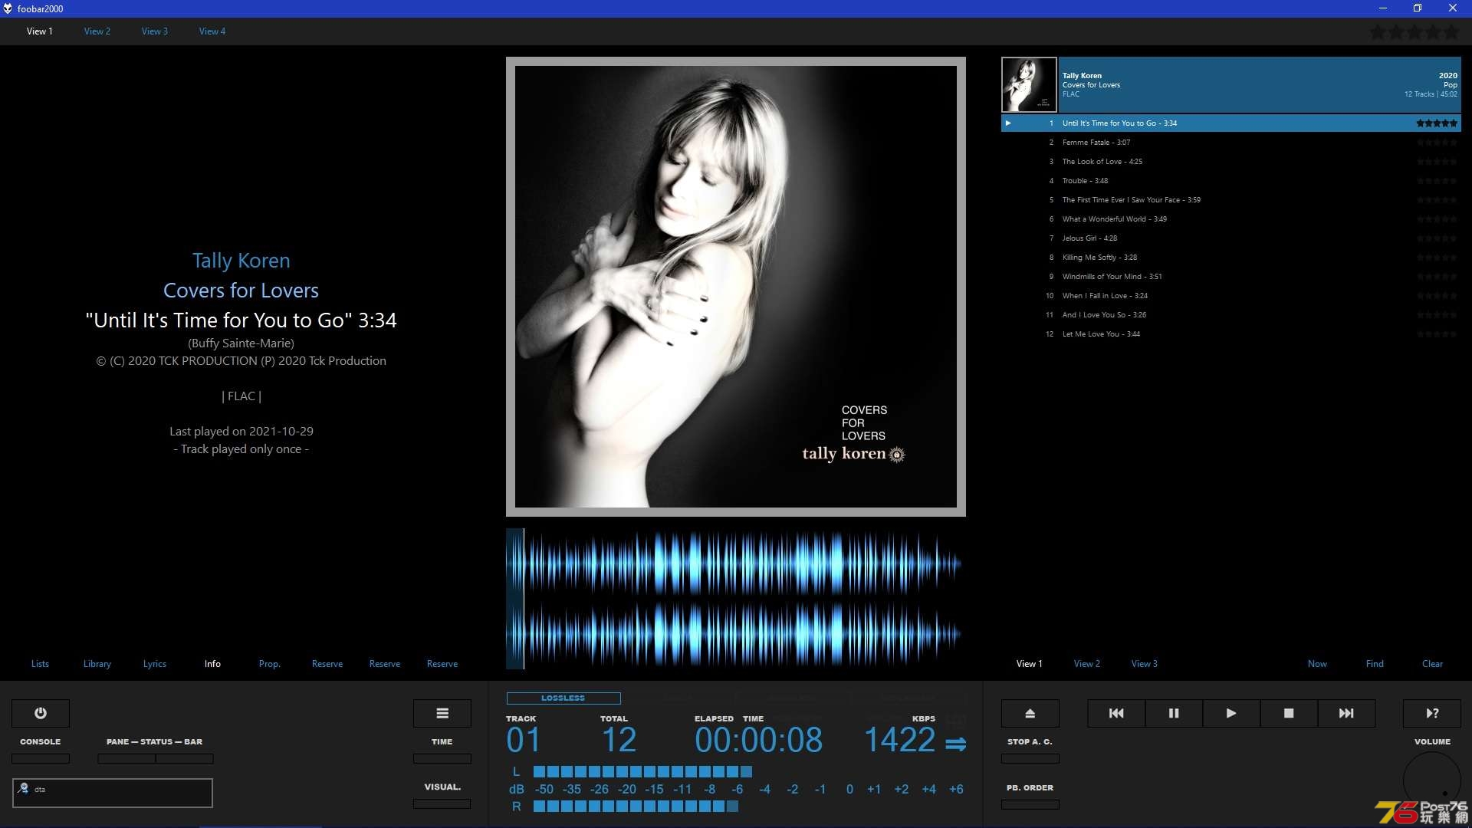Viewport: 1472px width, 828px height.
Task: Switch to View 4 in the top tab bar
Action: pos(212,31)
